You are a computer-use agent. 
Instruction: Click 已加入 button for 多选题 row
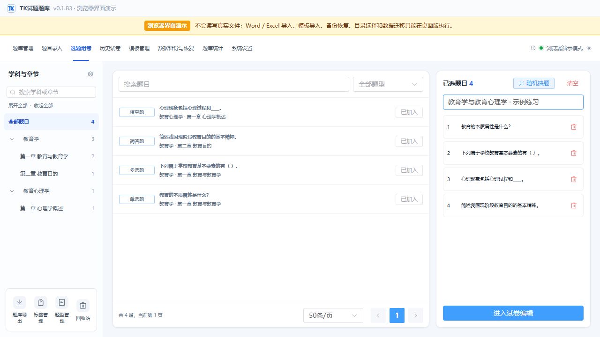409,170
